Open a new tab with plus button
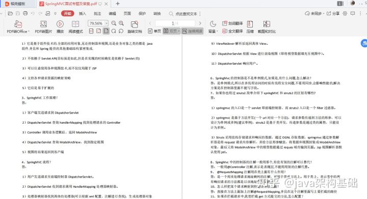Screen dimensions: 367x199 pos(118,4)
